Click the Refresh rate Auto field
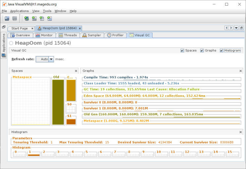This screenshot has width=246, height=169. point(42,59)
